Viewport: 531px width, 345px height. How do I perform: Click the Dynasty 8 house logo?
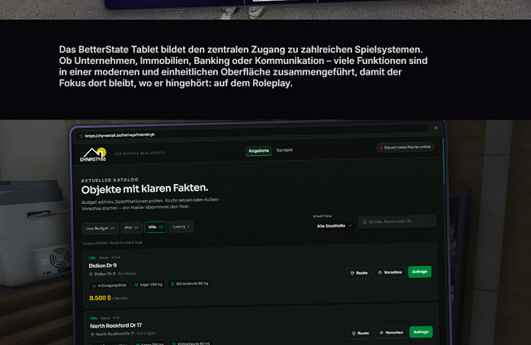pyautogui.click(x=93, y=155)
